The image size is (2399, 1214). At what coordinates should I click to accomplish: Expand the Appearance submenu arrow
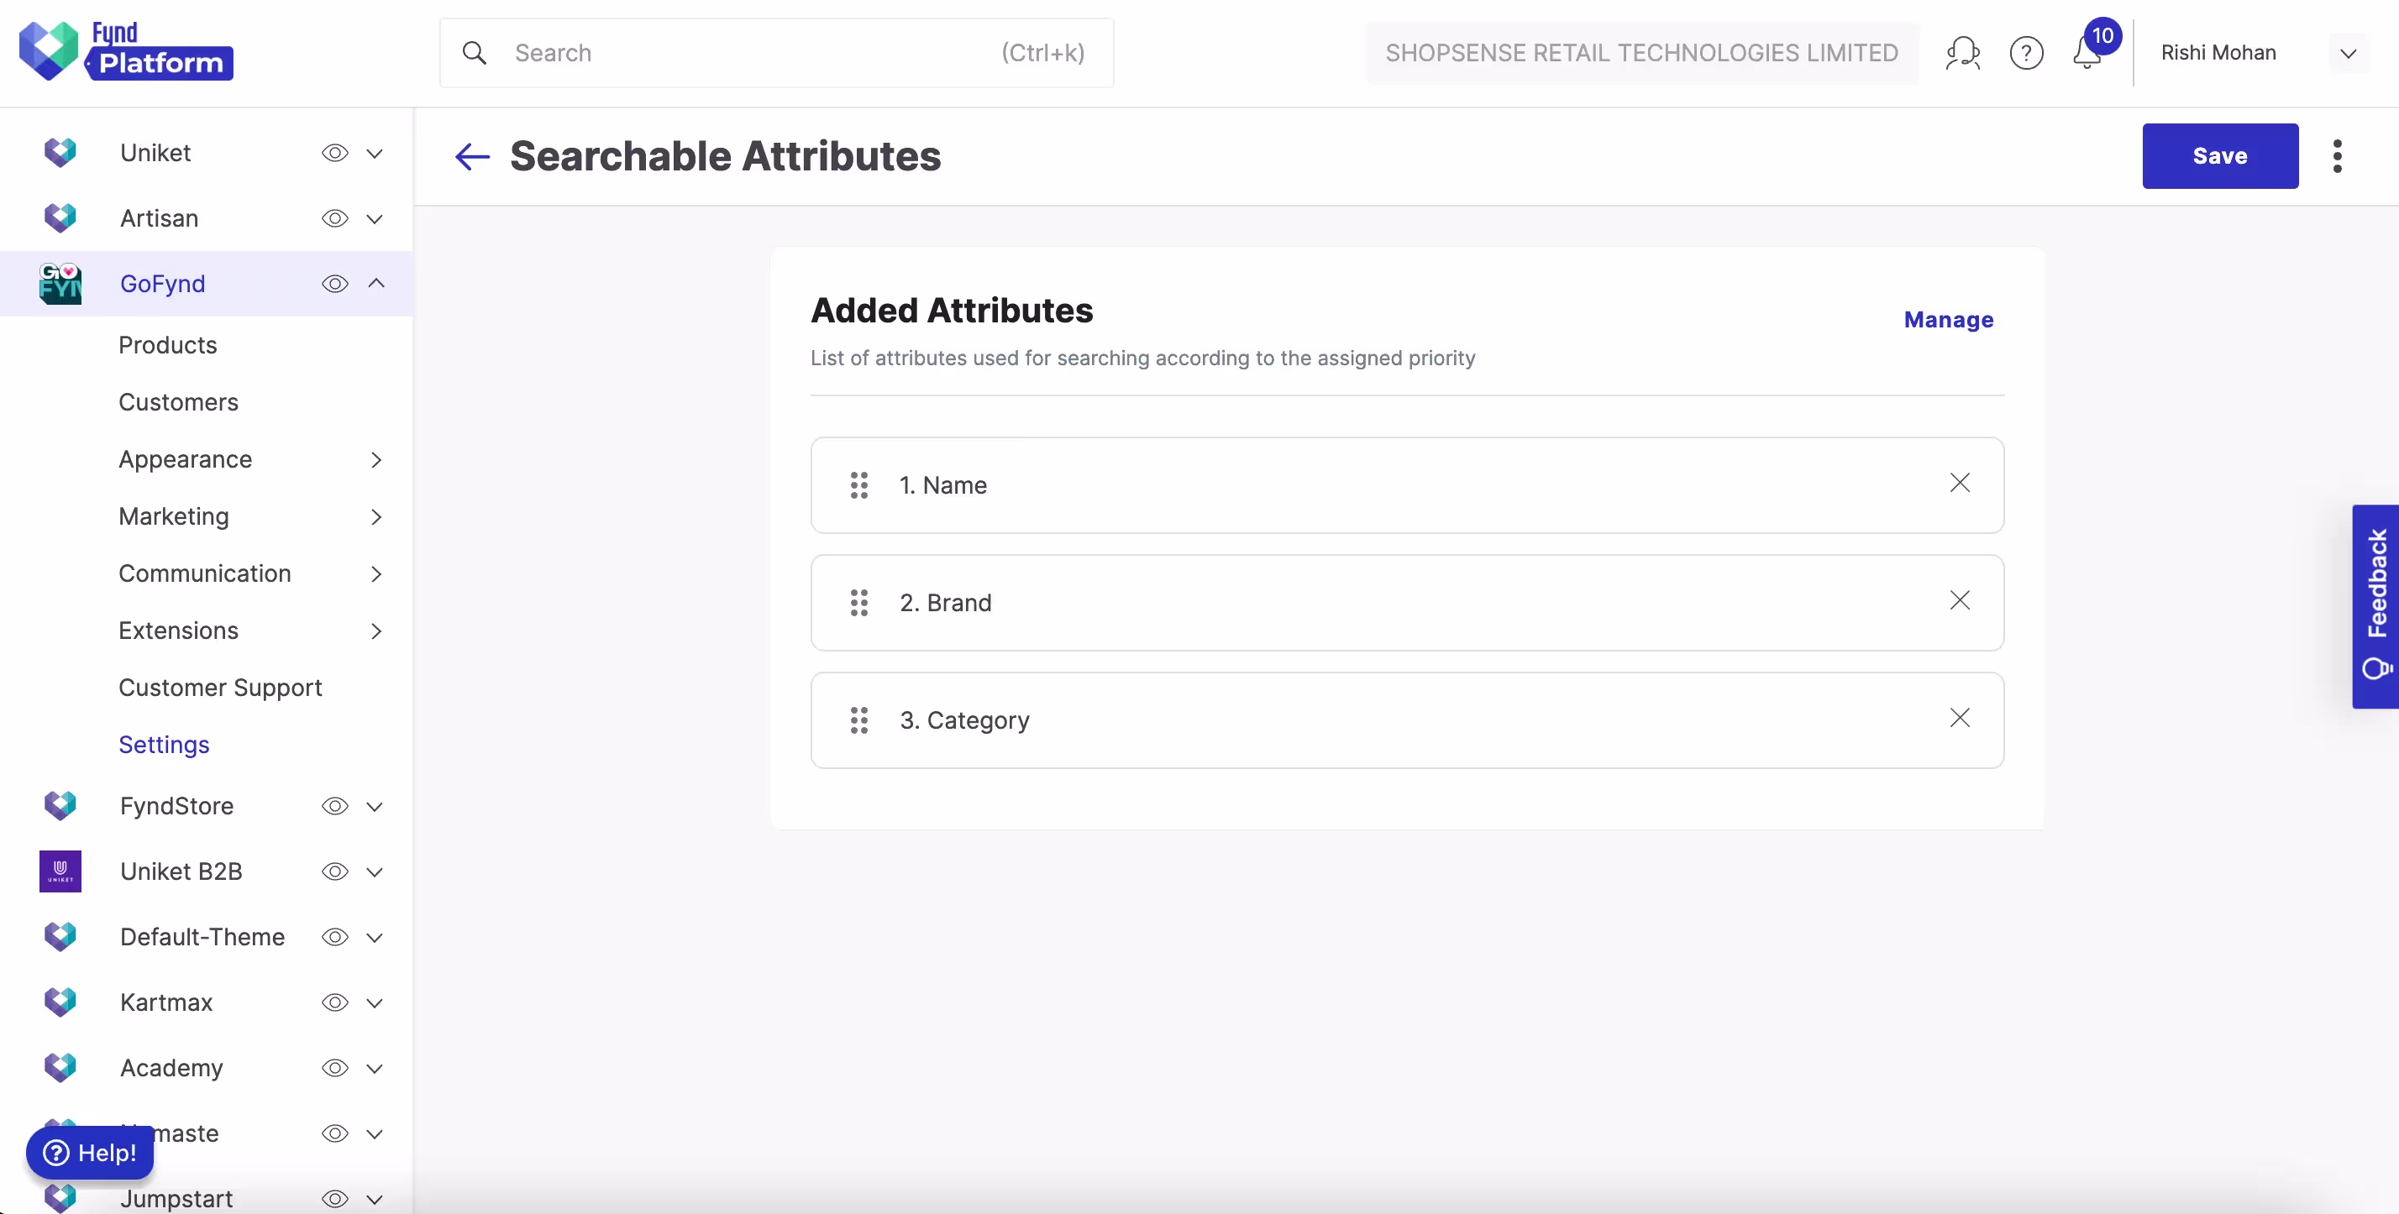375,460
